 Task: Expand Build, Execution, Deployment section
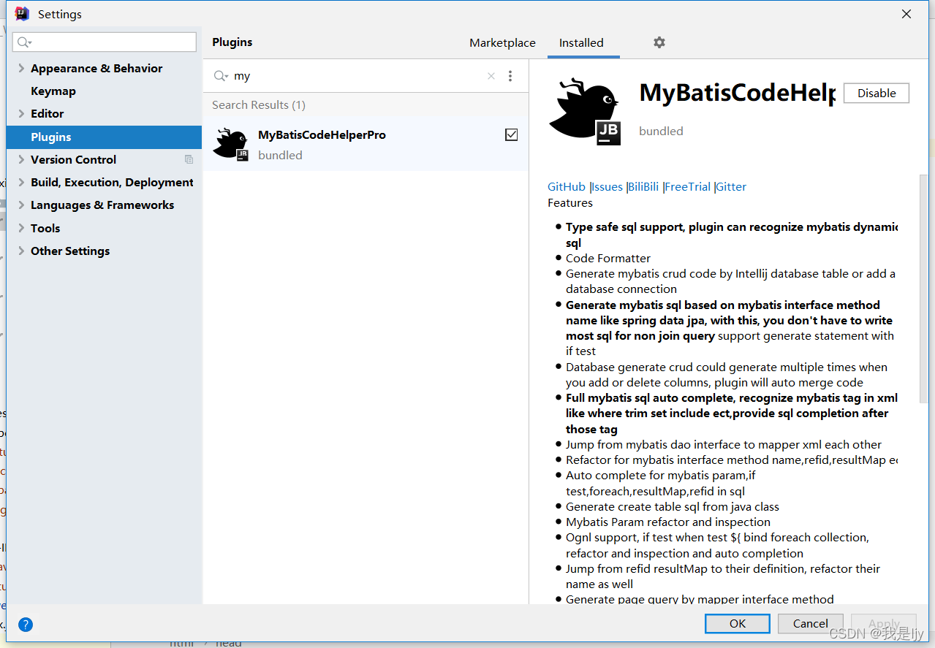click(x=21, y=182)
